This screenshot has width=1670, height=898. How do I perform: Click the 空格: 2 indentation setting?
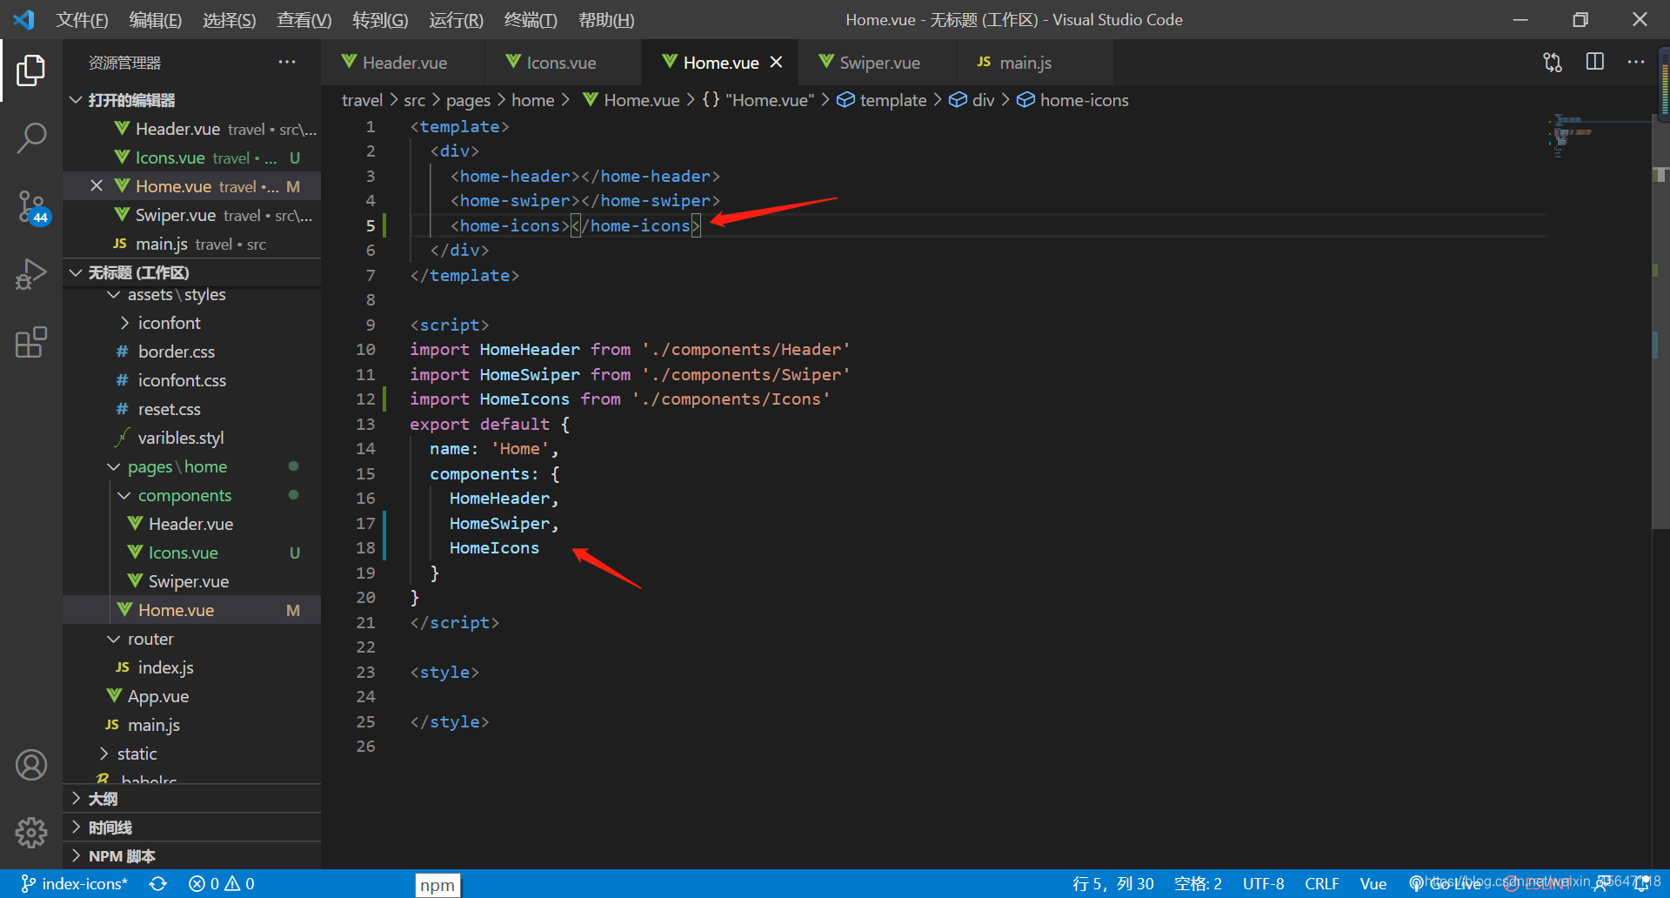[x=1199, y=884]
